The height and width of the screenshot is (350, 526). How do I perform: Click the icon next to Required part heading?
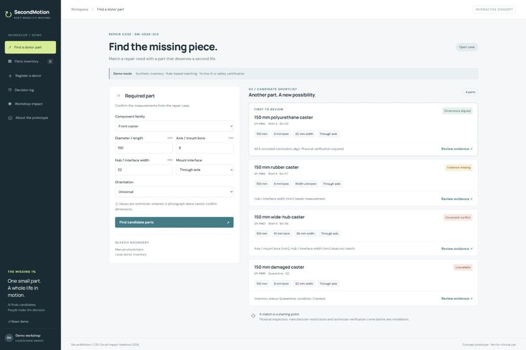coord(118,96)
